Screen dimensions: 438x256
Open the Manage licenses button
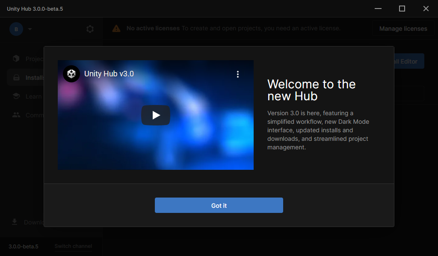(x=403, y=29)
